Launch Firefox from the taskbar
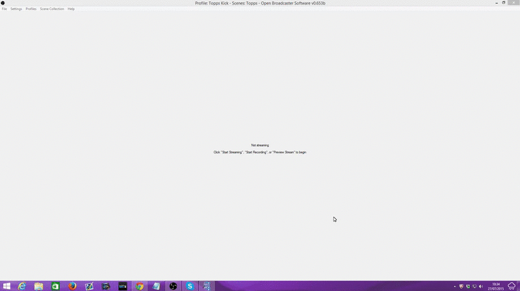 72,286
